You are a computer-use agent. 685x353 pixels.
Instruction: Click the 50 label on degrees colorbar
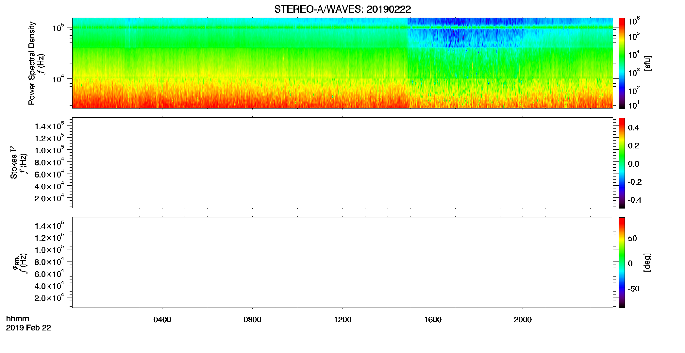coord(632,238)
